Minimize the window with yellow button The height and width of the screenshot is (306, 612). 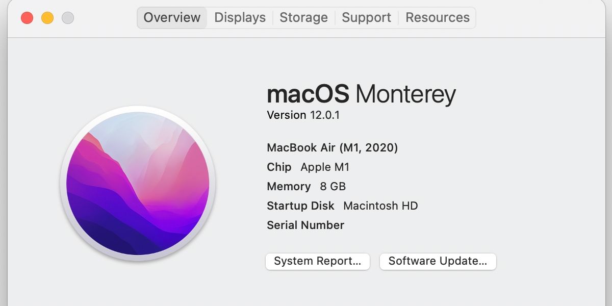[47, 18]
